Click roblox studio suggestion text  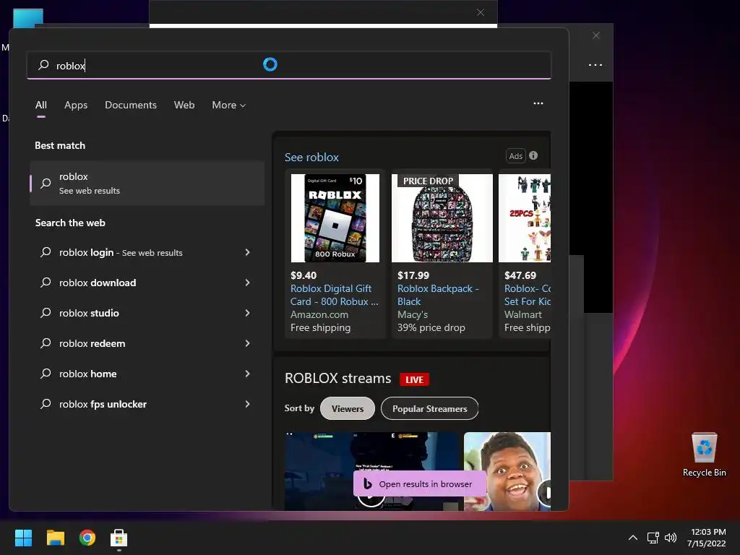(x=89, y=313)
